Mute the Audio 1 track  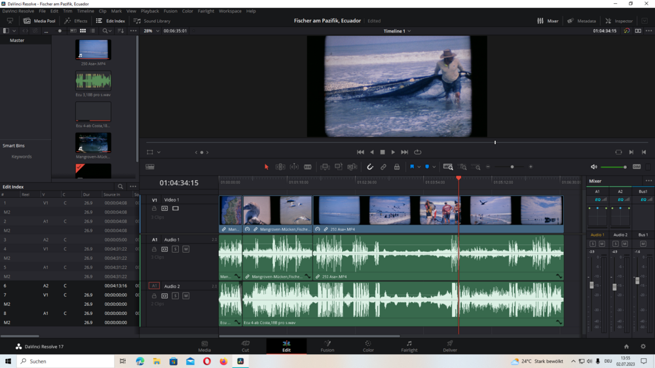click(186, 249)
